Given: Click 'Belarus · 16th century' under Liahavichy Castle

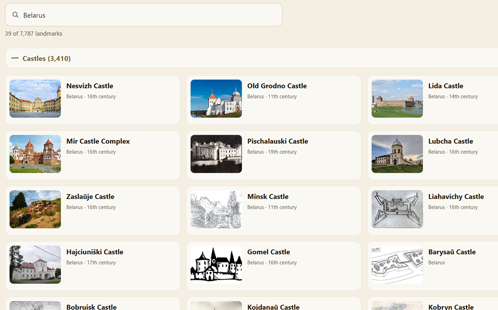Looking at the screenshot, I should pos(453,207).
